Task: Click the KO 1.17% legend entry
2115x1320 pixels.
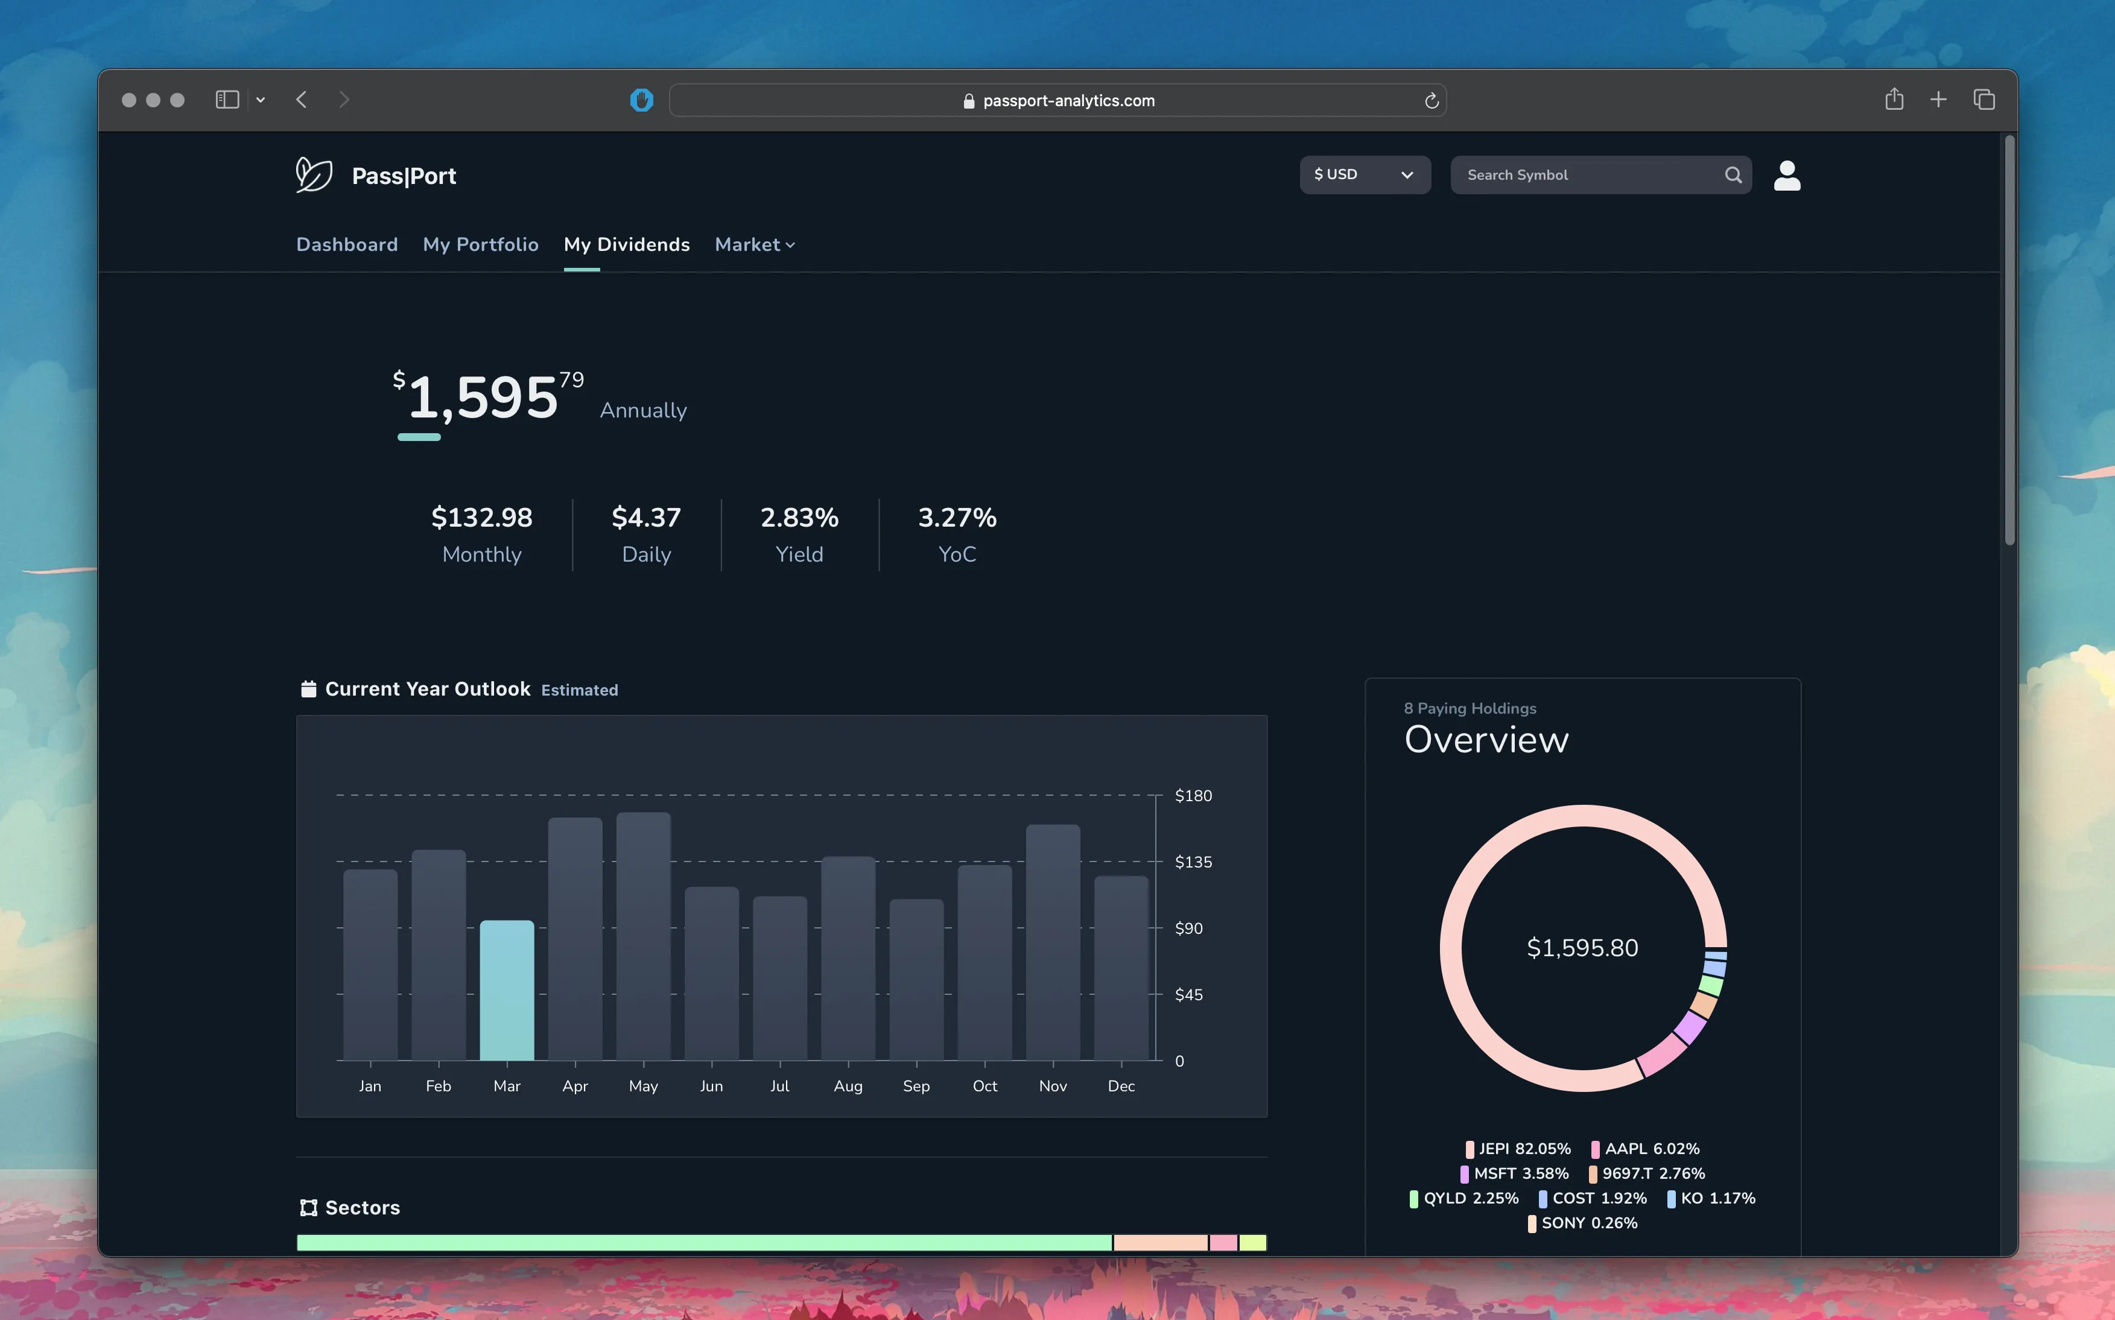Action: [1711, 1198]
